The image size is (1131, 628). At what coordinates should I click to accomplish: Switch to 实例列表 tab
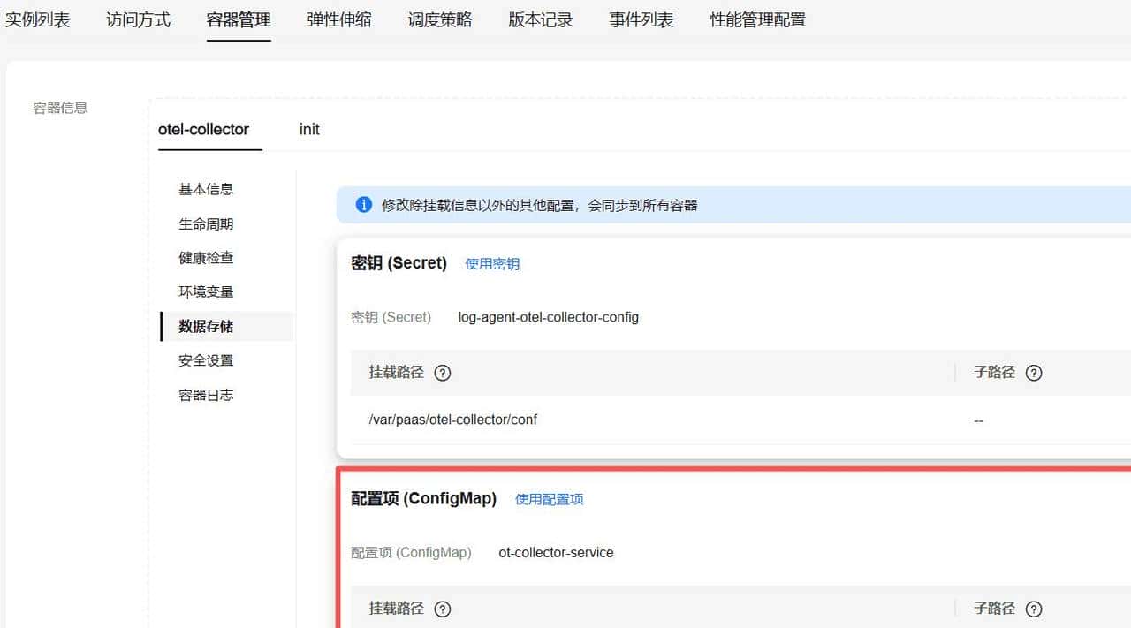(x=38, y=19)
